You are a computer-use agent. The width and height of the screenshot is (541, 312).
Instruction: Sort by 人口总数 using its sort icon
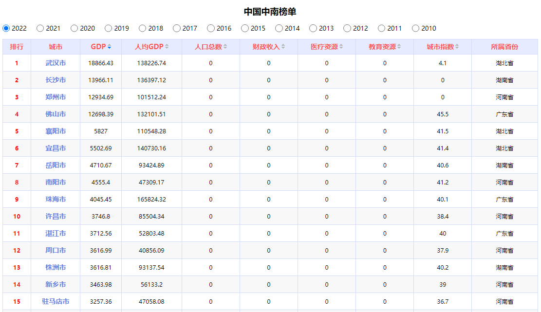225,47
